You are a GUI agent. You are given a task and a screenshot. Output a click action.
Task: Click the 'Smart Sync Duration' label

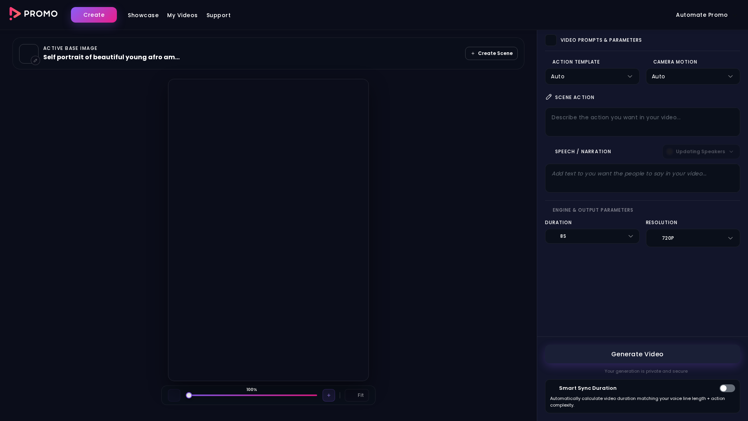pyautogui.click(x=588, y=388)
